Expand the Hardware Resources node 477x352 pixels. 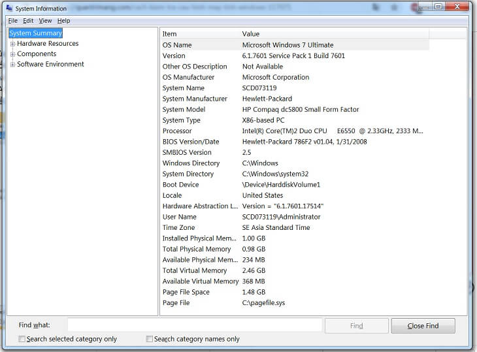12,44
